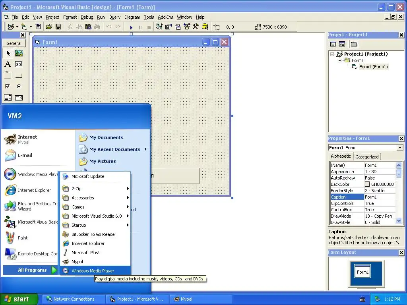Open BitLocker To Go Reader
This screenshot has height=305, width=407.
click(x=95, y=234)
